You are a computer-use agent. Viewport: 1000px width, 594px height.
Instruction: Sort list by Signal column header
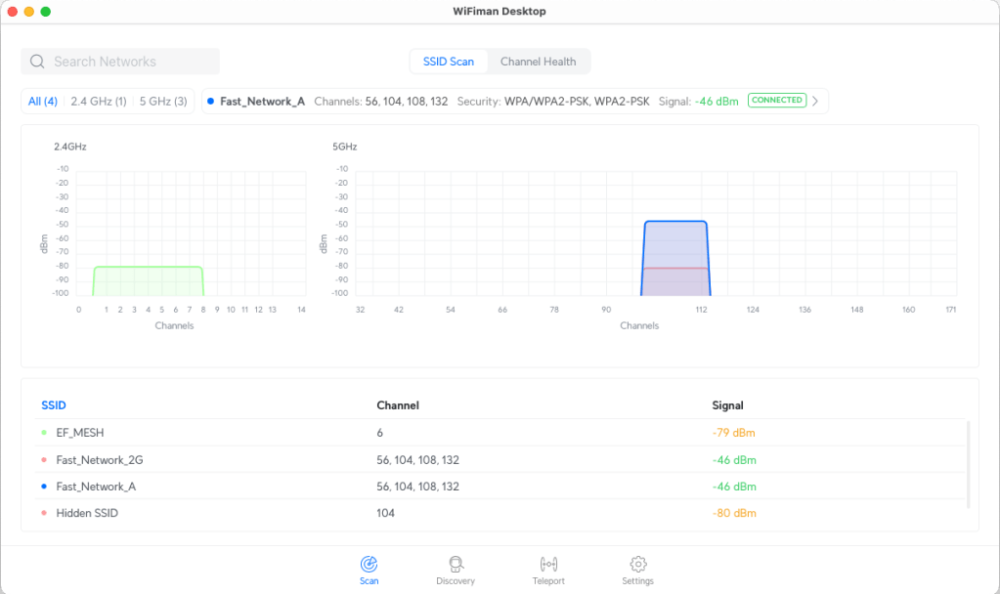point(727,404)
